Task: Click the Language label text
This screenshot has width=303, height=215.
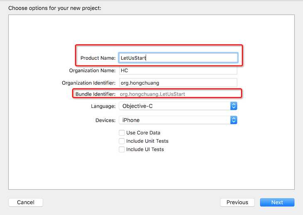Action: tap(103, 106)
